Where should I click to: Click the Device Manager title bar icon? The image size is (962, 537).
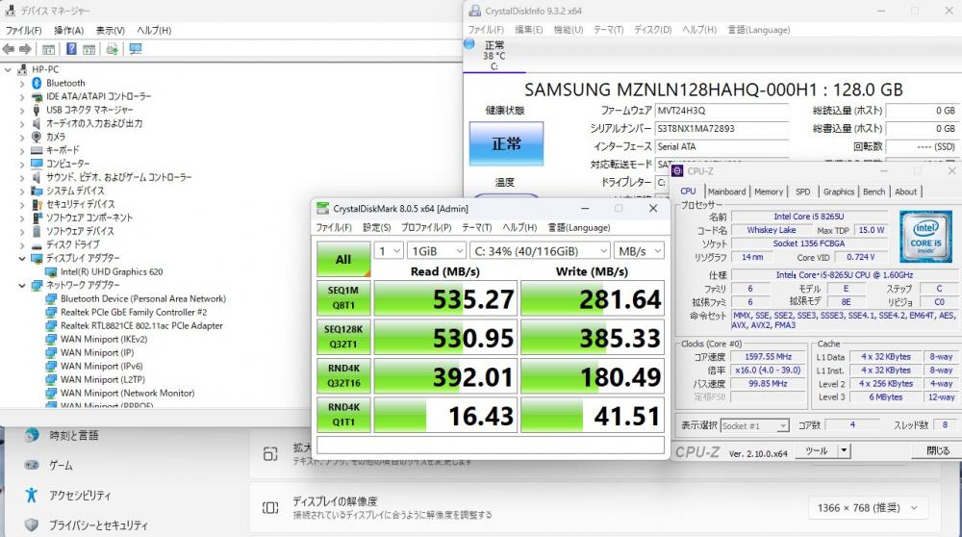(x=11, y=11)
